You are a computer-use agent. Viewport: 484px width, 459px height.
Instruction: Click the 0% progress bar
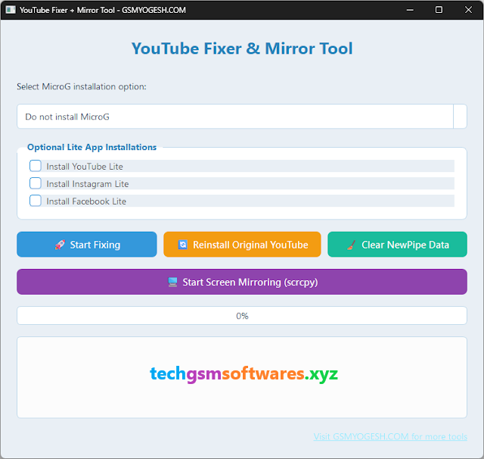[242, 316]
